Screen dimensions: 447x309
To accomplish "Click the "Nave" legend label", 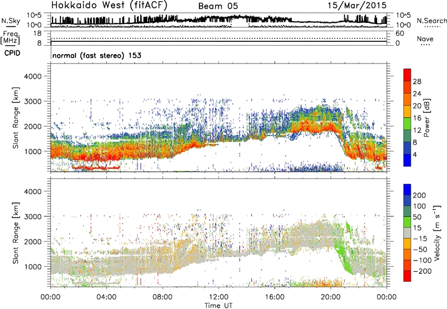I will [425, 38].
